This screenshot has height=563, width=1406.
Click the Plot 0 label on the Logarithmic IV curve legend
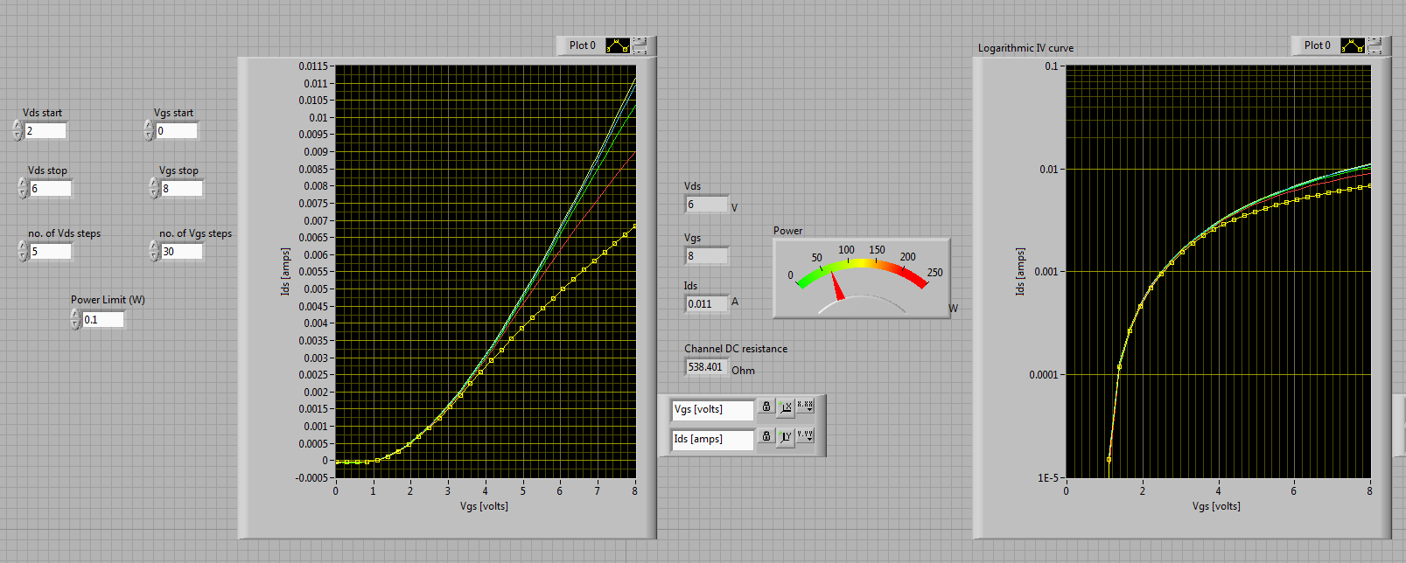(1318, 45)
